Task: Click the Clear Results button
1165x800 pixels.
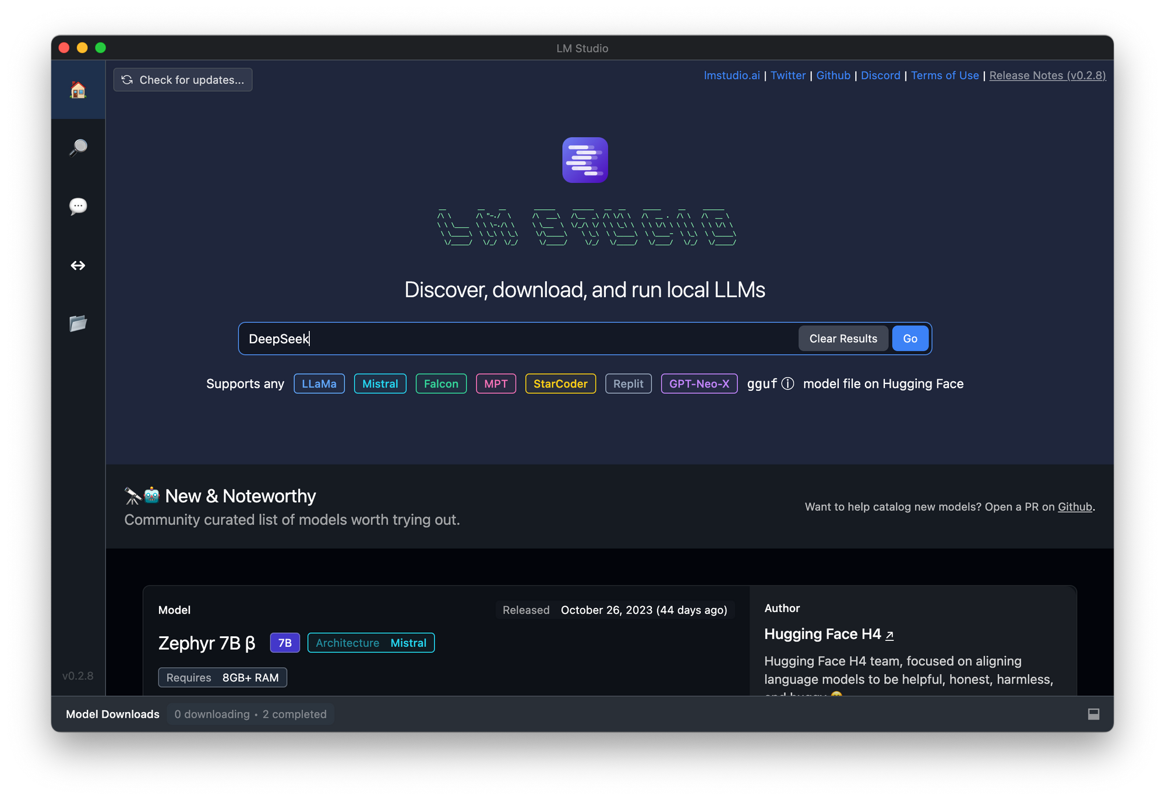Action: (x=843, y=339)
